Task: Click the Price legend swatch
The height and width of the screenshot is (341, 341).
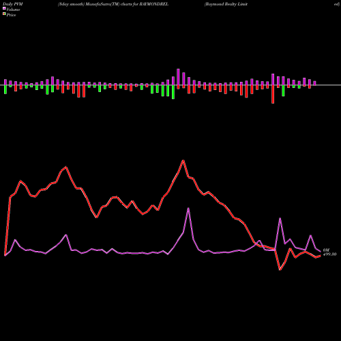Action: pyautogui.click(x=4, y=14)
